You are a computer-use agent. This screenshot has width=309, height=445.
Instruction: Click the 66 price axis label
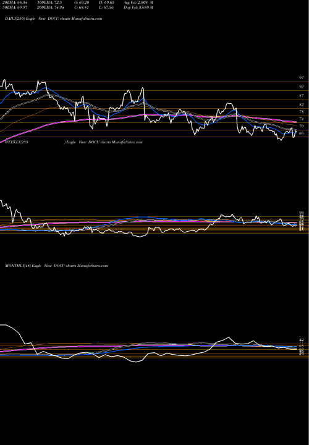pos(302,133)
